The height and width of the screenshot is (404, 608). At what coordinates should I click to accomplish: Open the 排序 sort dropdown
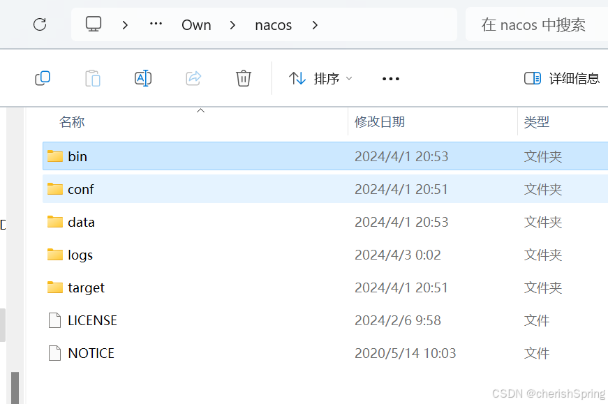click(x=320, y=79)
